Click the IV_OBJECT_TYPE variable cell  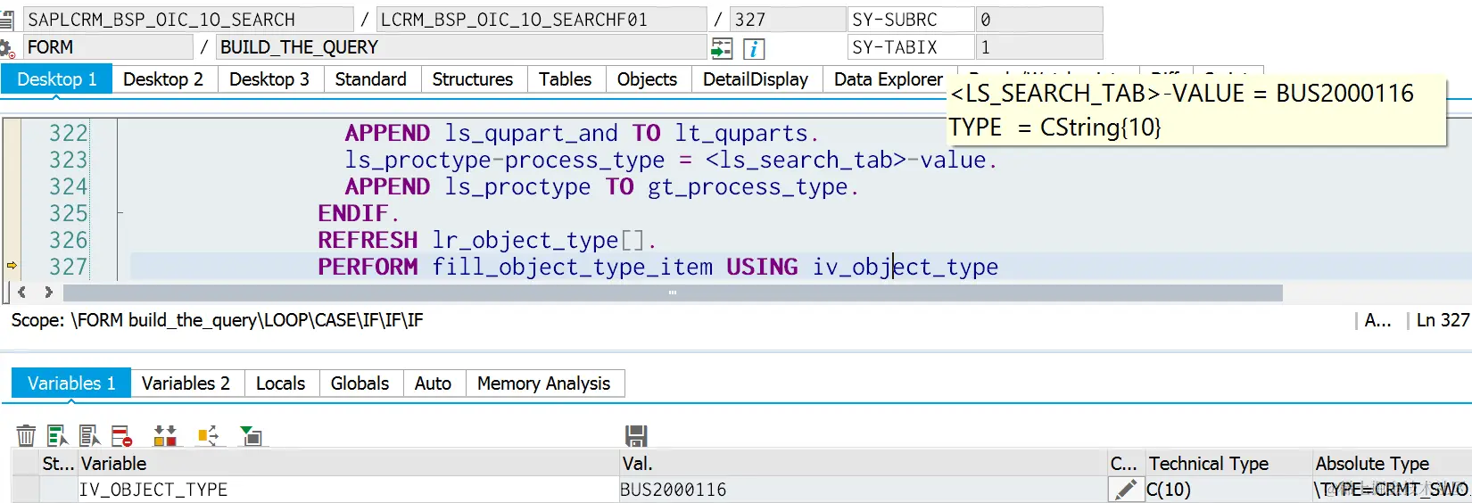pos(348,490)
